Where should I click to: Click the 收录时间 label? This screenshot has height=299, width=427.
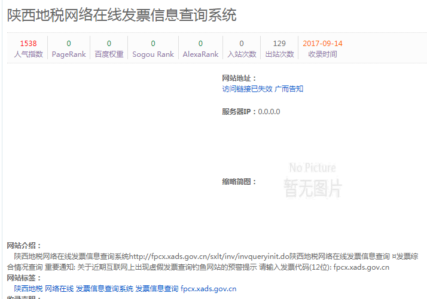322,54
